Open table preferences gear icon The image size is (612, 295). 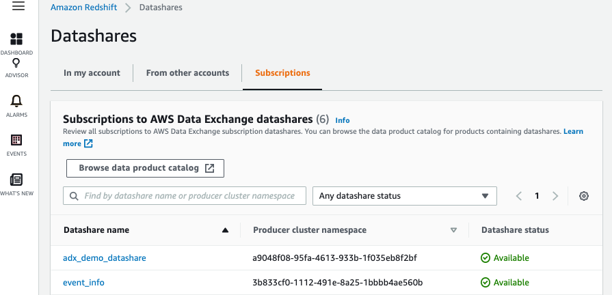pyautogui.click(x=584, y=196)
